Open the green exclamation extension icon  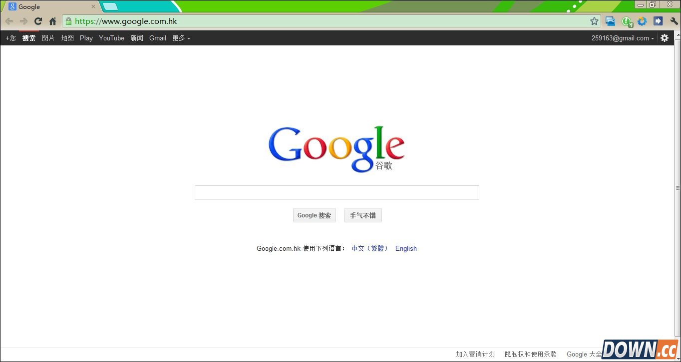[x=627, y=21]
